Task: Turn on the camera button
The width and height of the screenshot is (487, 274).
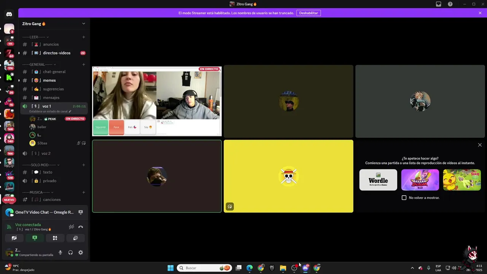Action: pos(14,238)
